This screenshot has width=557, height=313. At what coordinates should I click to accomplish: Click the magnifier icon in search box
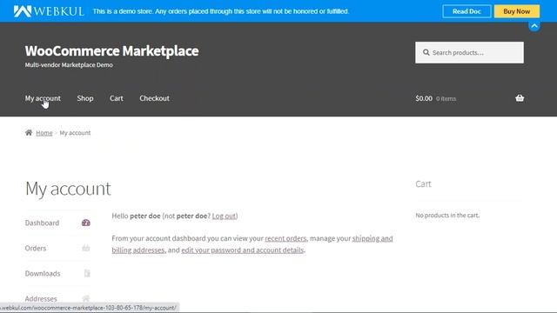(x=426, y=52)
